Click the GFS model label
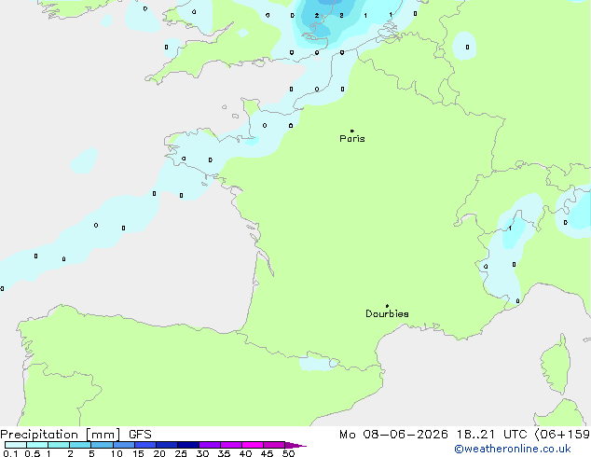The height and width of the screenshot is (457, 591). click(x=140, y=435)
